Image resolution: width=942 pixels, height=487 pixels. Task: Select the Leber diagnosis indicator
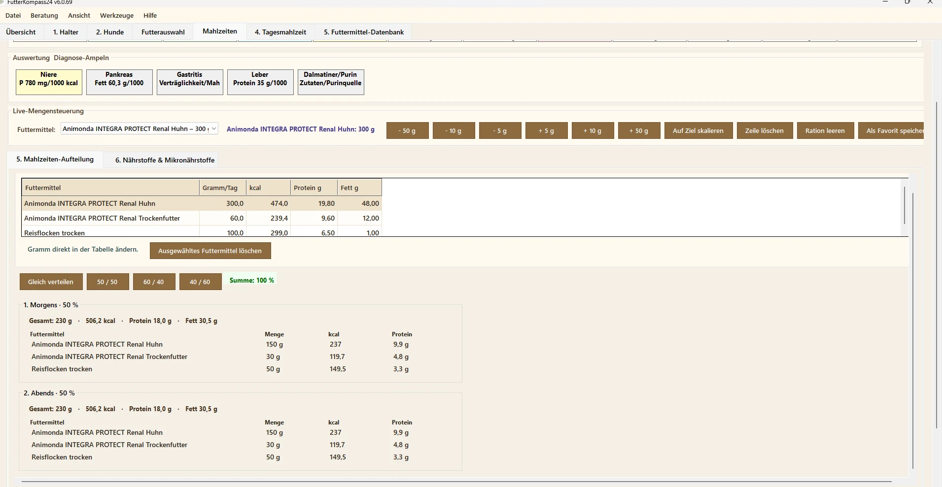(x=260, y=82)
